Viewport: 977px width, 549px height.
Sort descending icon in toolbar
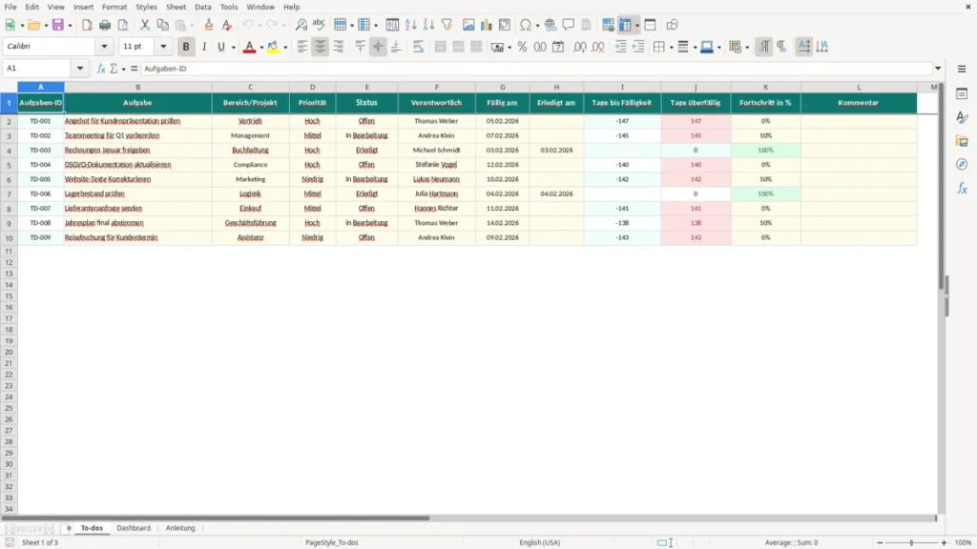tap(428, 25)
